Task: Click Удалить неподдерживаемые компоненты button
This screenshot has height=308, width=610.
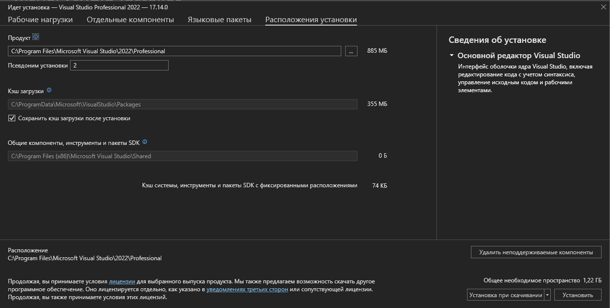Action: coord(536,252)
